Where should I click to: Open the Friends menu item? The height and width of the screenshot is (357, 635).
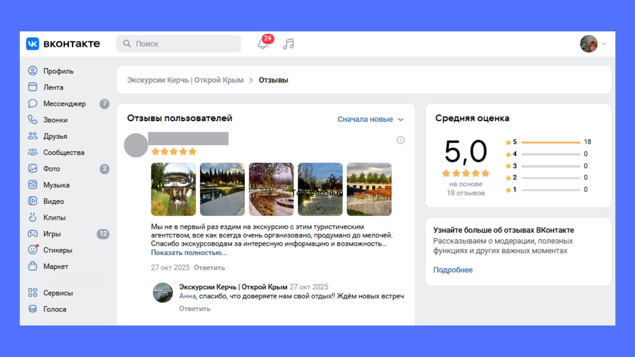pyautogui.click(x=55, y=136)
